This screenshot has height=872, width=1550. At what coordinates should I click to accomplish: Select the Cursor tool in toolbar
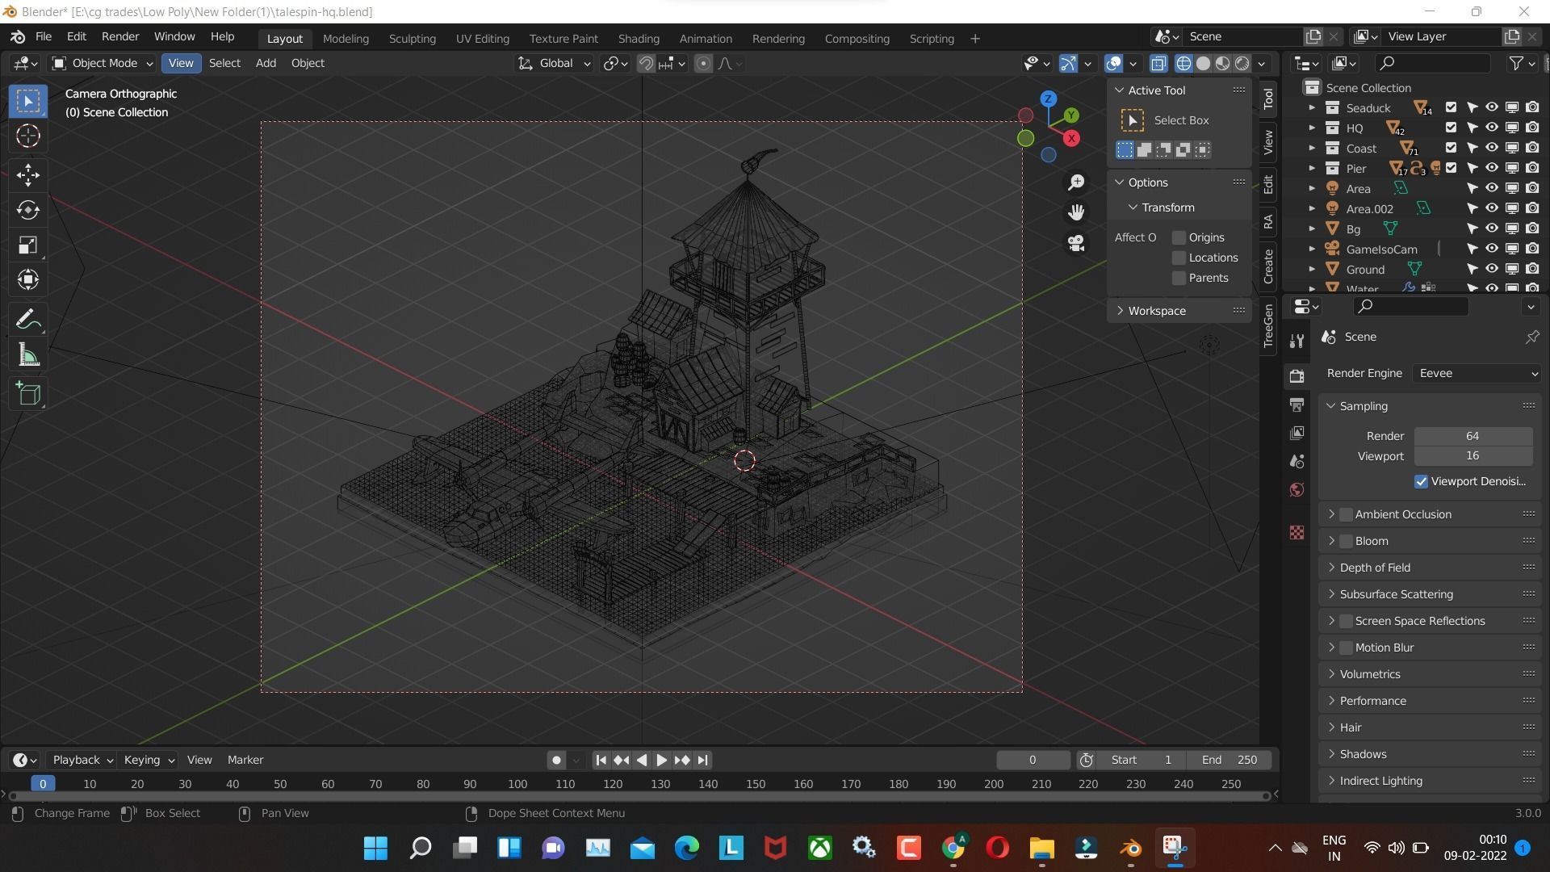[28, 136]
